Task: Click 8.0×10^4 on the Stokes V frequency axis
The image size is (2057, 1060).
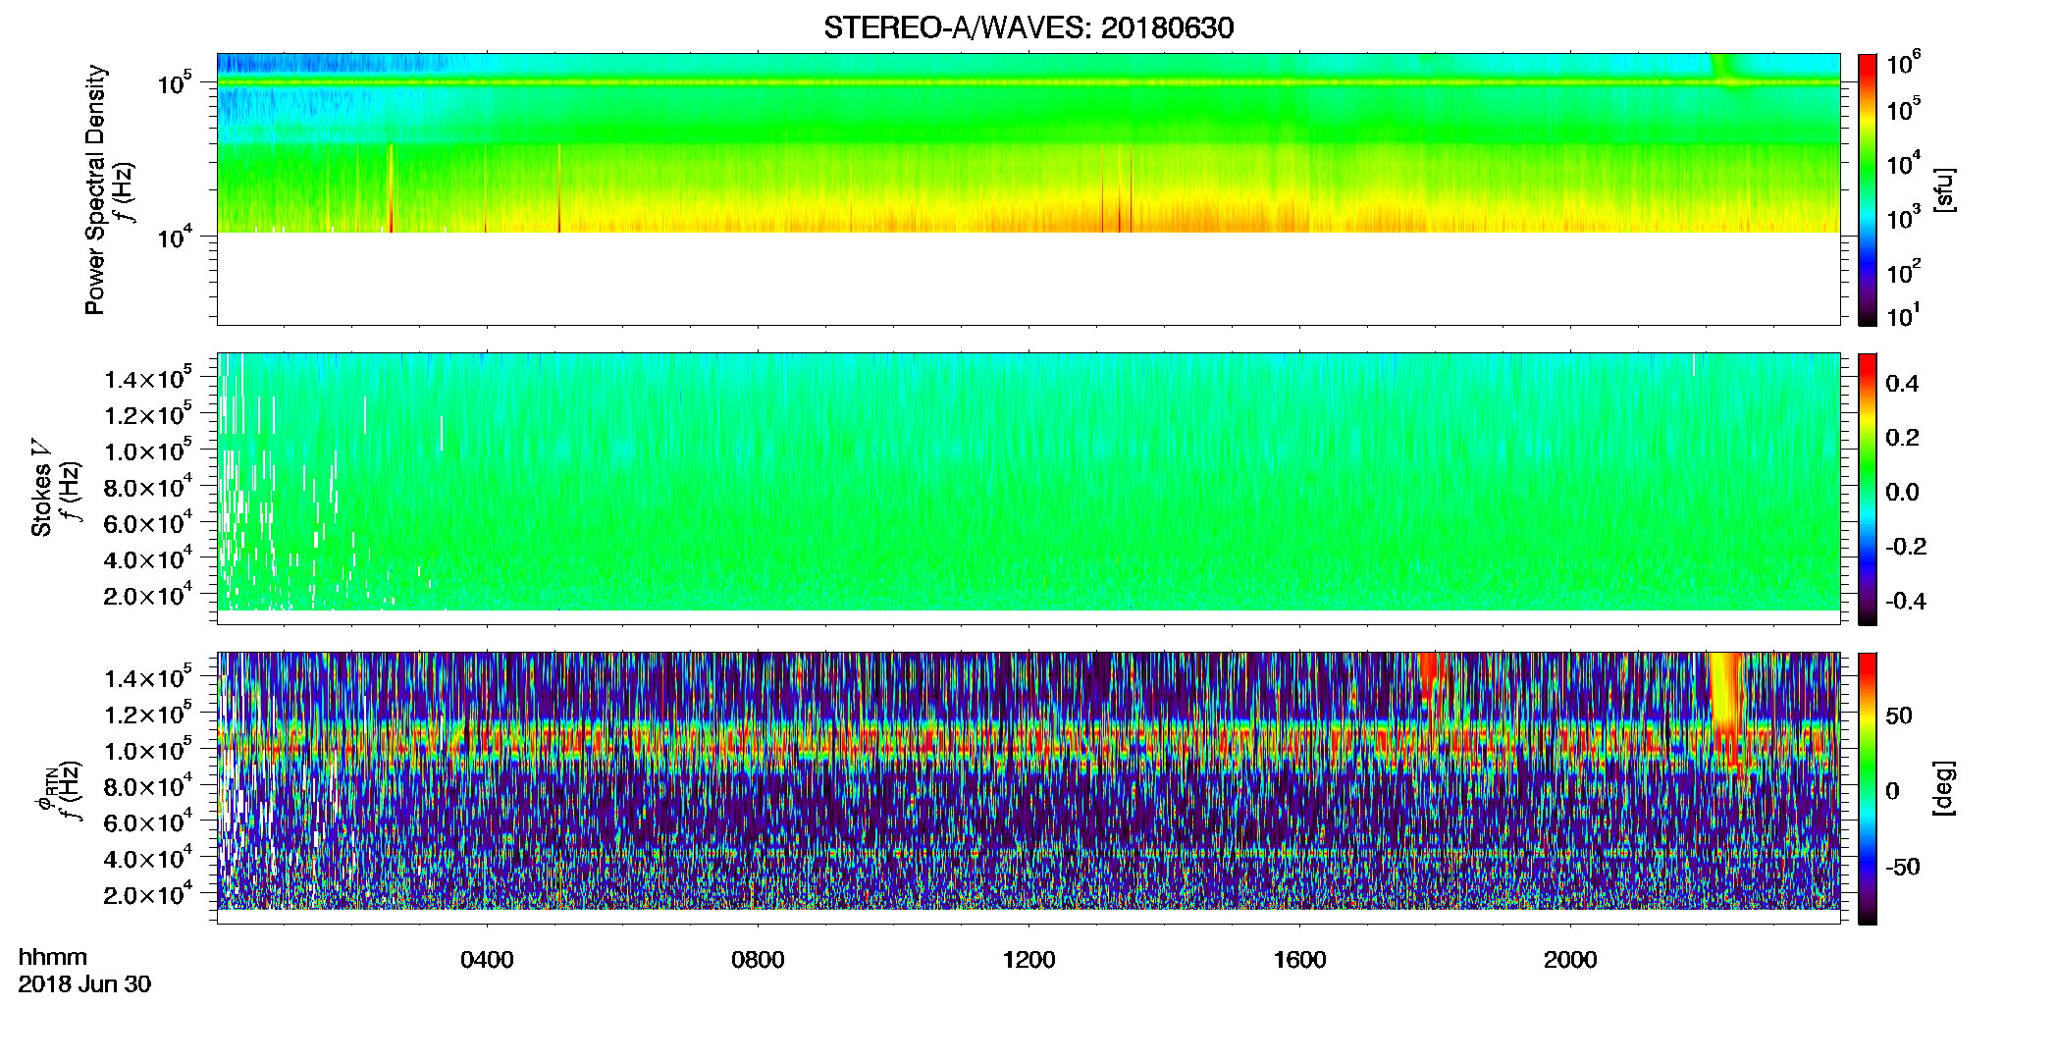Action: click(x=148, y=486)
